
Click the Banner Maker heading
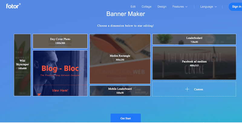126,14
